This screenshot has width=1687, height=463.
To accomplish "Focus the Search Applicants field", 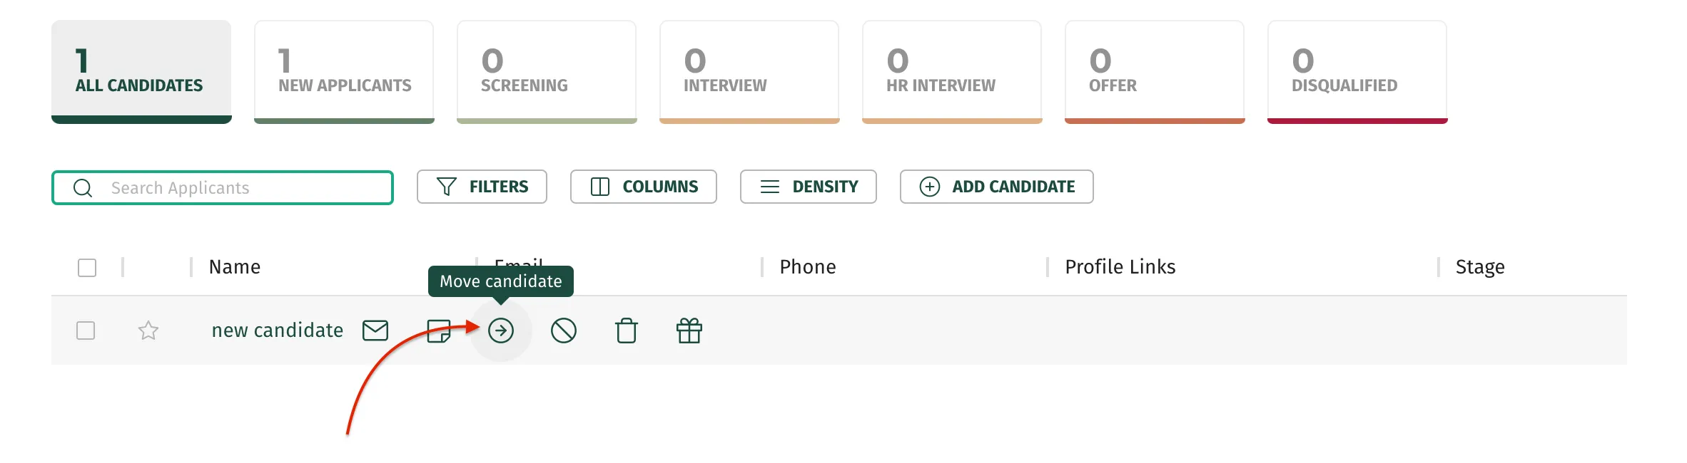I will pos(223,188).
